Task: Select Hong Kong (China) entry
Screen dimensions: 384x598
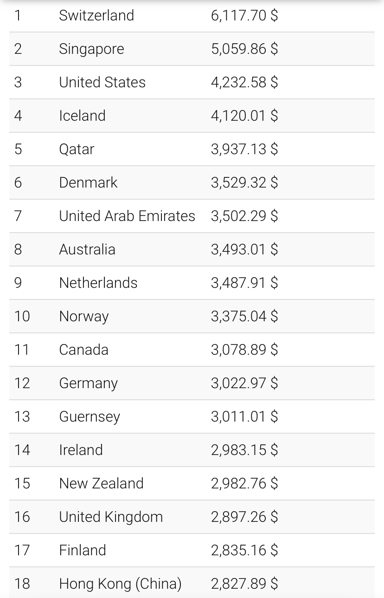Action: click(120, 584)
